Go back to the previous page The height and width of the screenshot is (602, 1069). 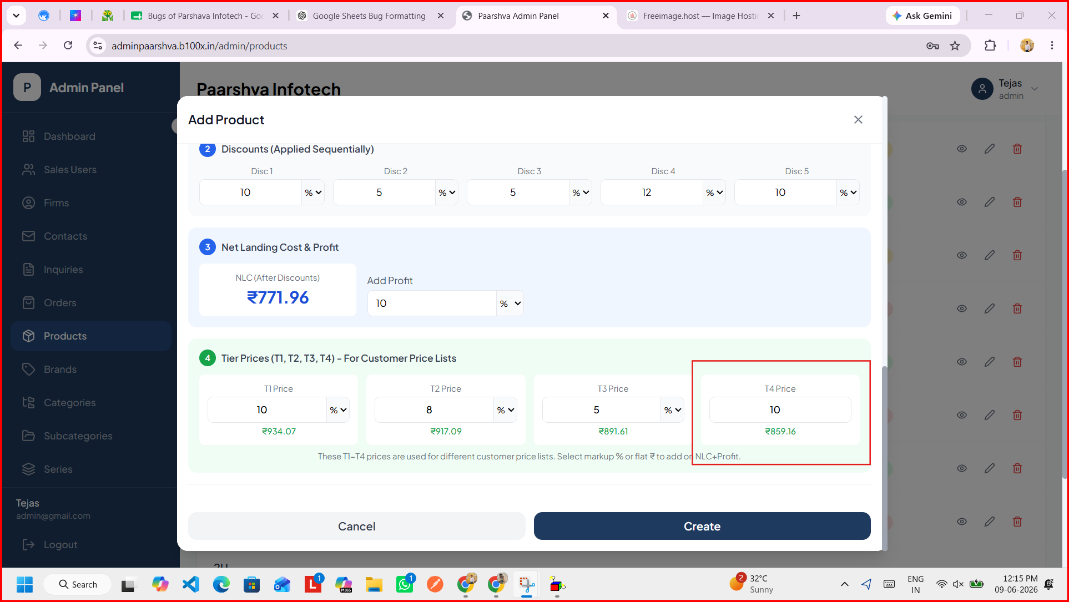tap(18, 45)
